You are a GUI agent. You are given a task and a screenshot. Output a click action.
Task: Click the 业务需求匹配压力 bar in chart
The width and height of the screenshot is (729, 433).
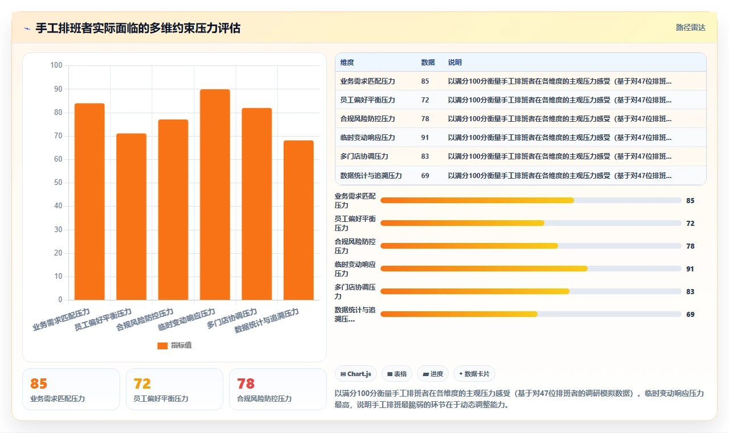(x=89, y=201)
